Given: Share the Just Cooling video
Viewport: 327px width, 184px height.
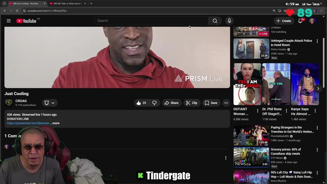Looking at the screenshot, I should pyautogui.click(x=172, y=103).
